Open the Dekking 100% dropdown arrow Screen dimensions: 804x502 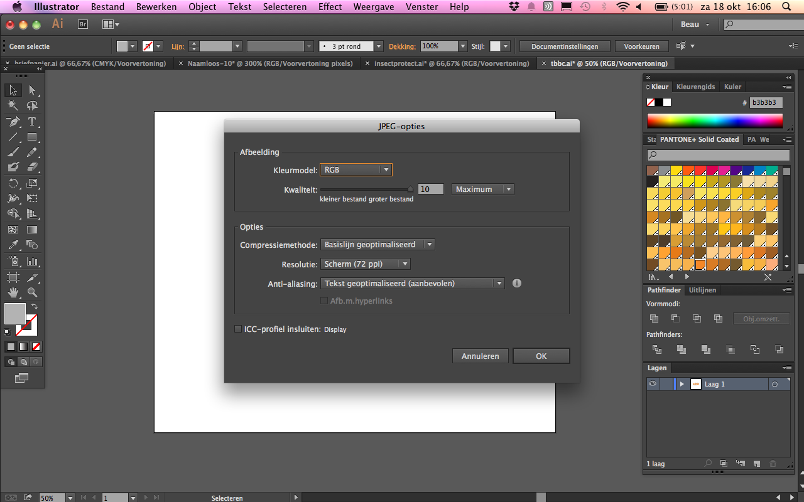(463, 46)
